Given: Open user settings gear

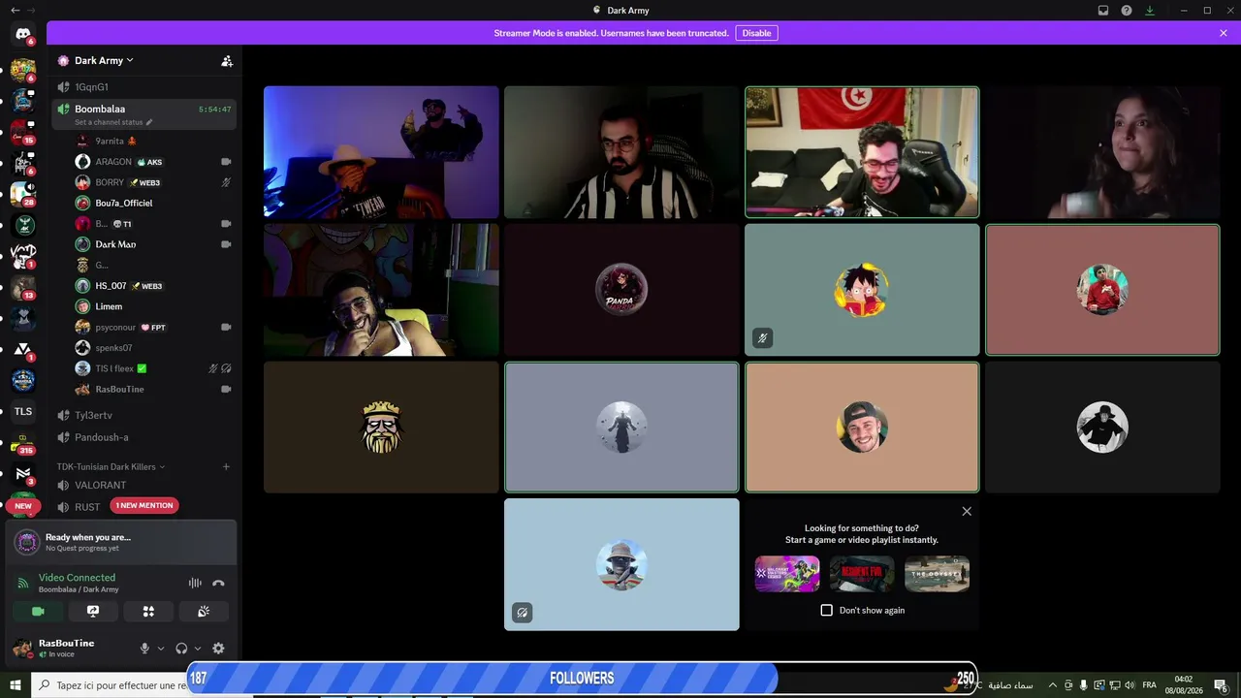Looking at the screenshot, I should (218, 649).
